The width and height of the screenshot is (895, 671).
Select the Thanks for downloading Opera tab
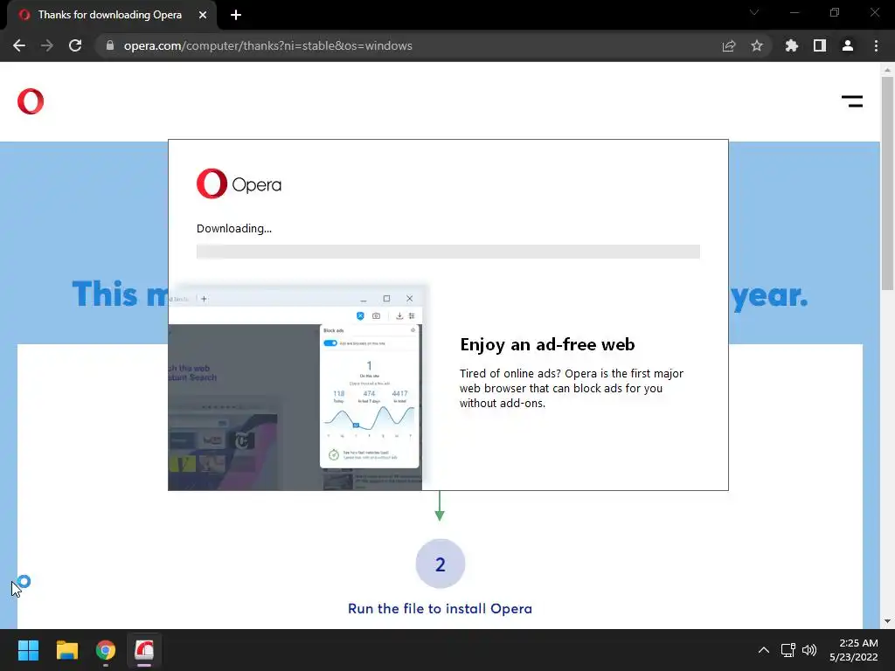tap(109, 15)
